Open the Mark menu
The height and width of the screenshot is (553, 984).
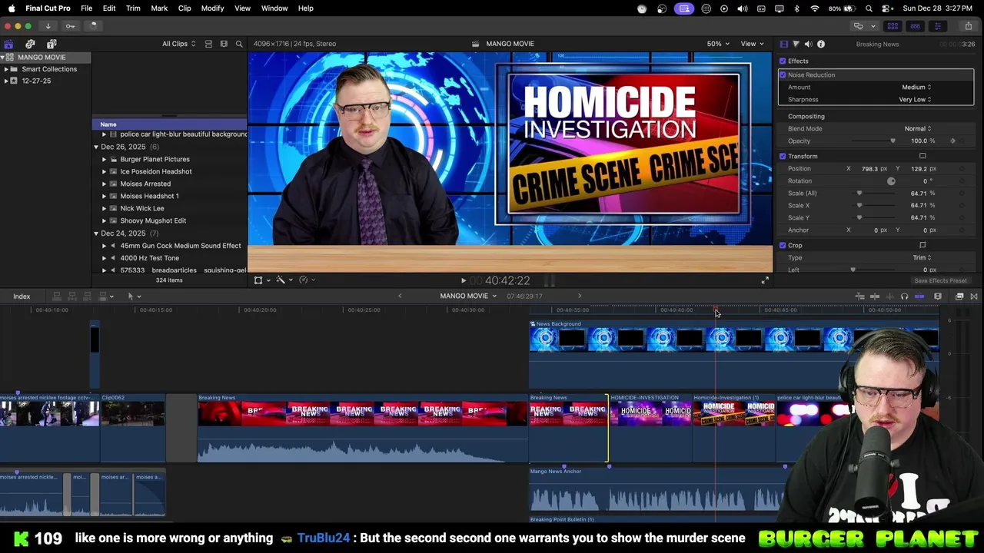pos(159,8)
